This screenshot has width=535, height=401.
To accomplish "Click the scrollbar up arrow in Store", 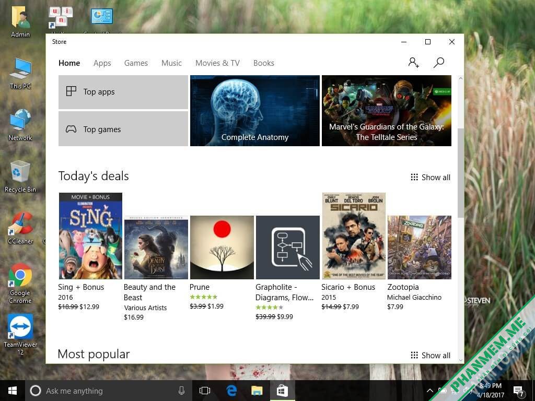I will (461, 78).
